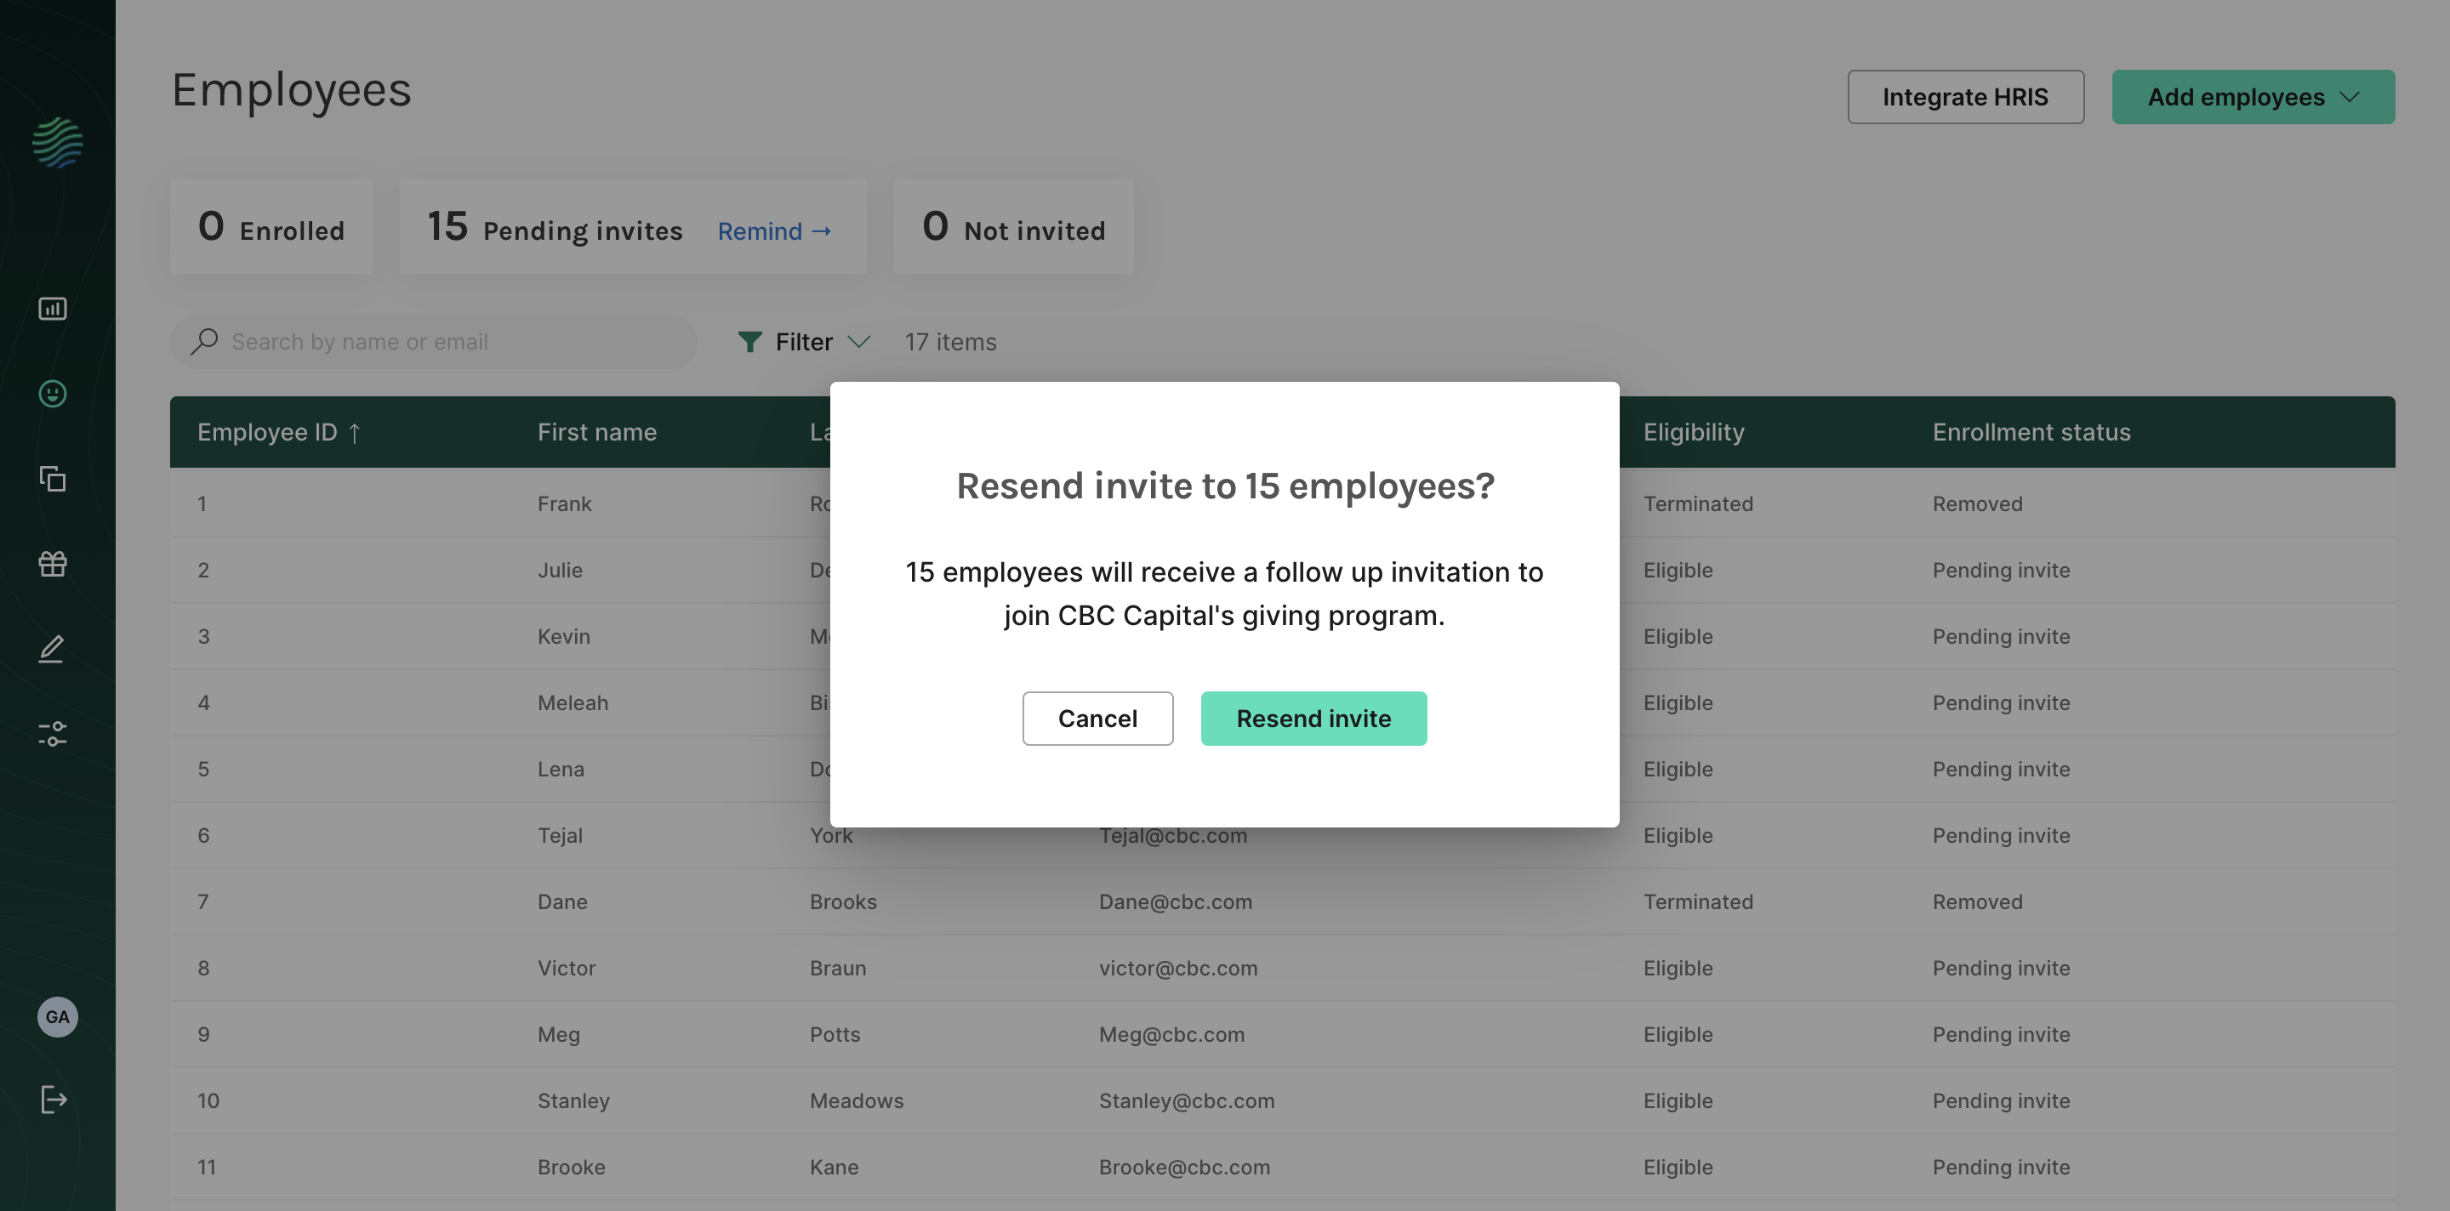Open the dashboard analytics icon in sidebar
This screenshot has width=2450, height=1211.
tap(52, 308)
